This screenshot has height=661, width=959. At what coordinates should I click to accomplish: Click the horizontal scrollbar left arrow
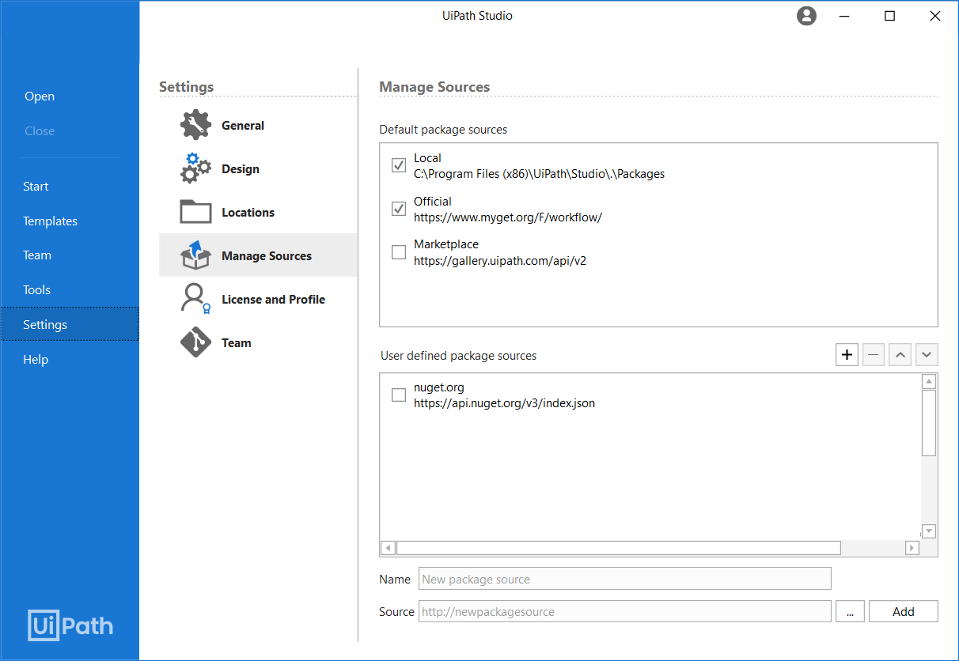point(388,548)
